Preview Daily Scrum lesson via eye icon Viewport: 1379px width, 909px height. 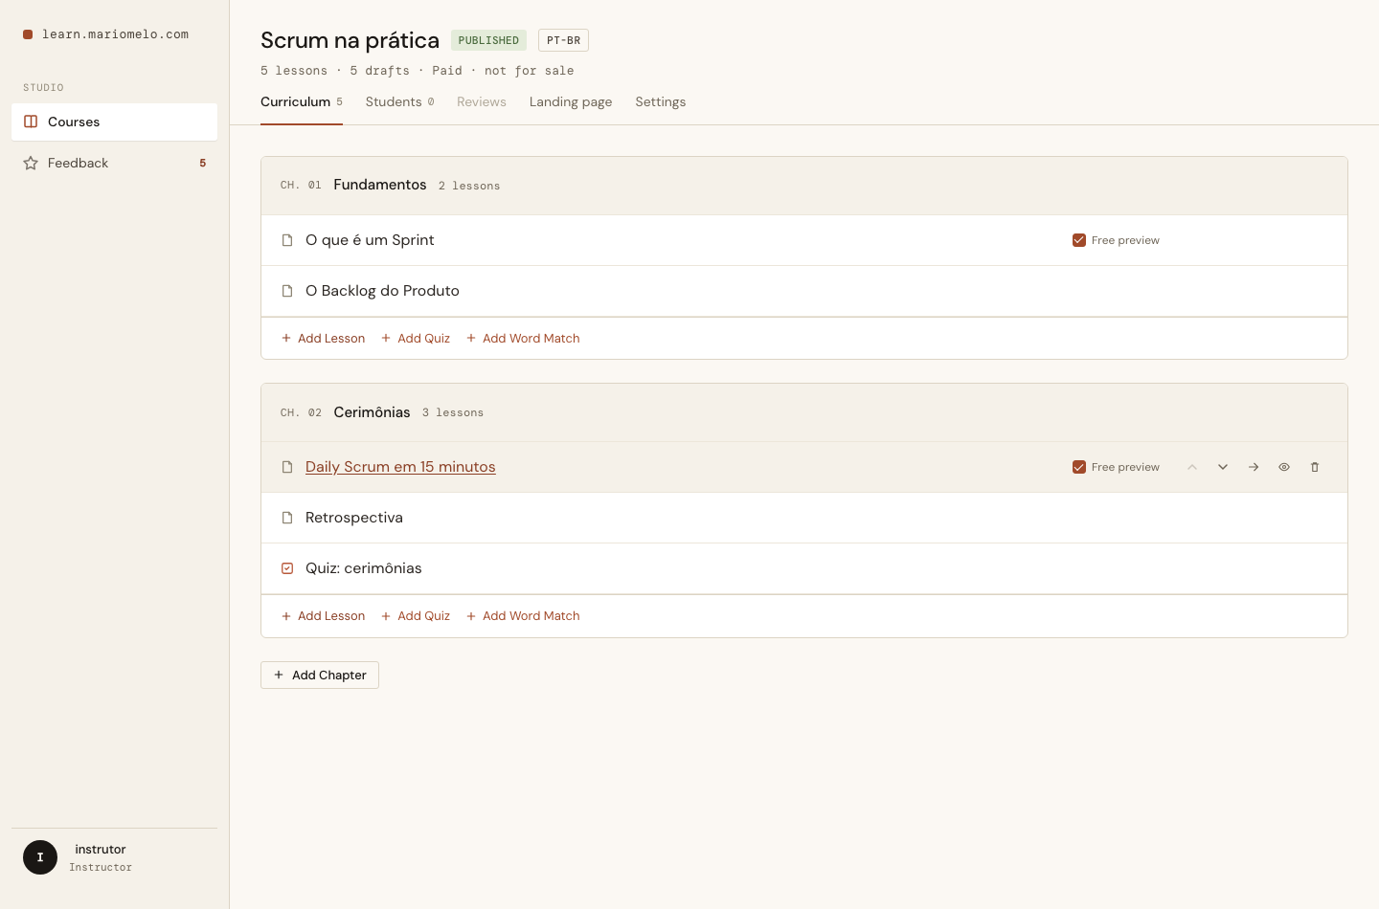(x=1284, y=467)
